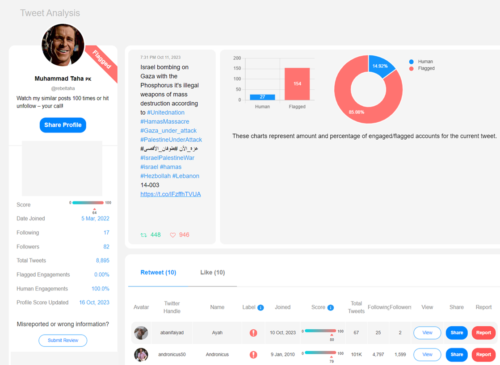Open the t.co/lFzffhTVUA link
Screen dimensions: 500x365
pos(171,194)
